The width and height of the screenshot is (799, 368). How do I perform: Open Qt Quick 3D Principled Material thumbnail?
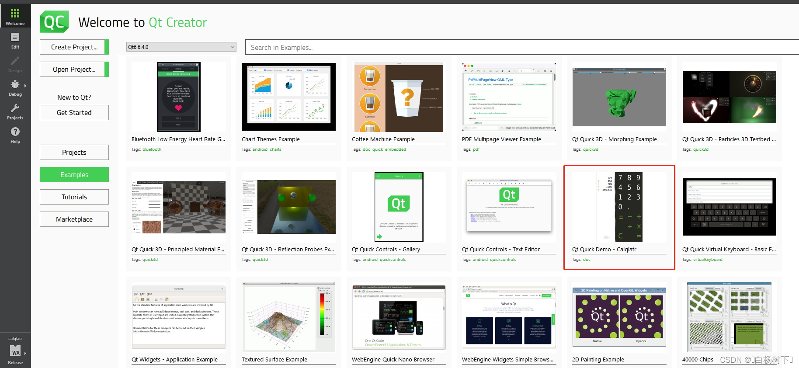[179, 207]
